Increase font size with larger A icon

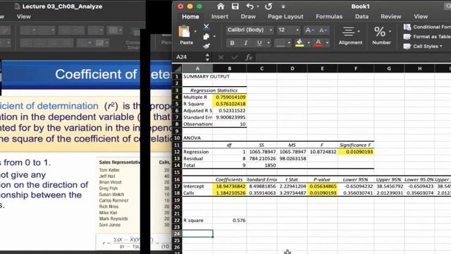click(x=309, y=30)
